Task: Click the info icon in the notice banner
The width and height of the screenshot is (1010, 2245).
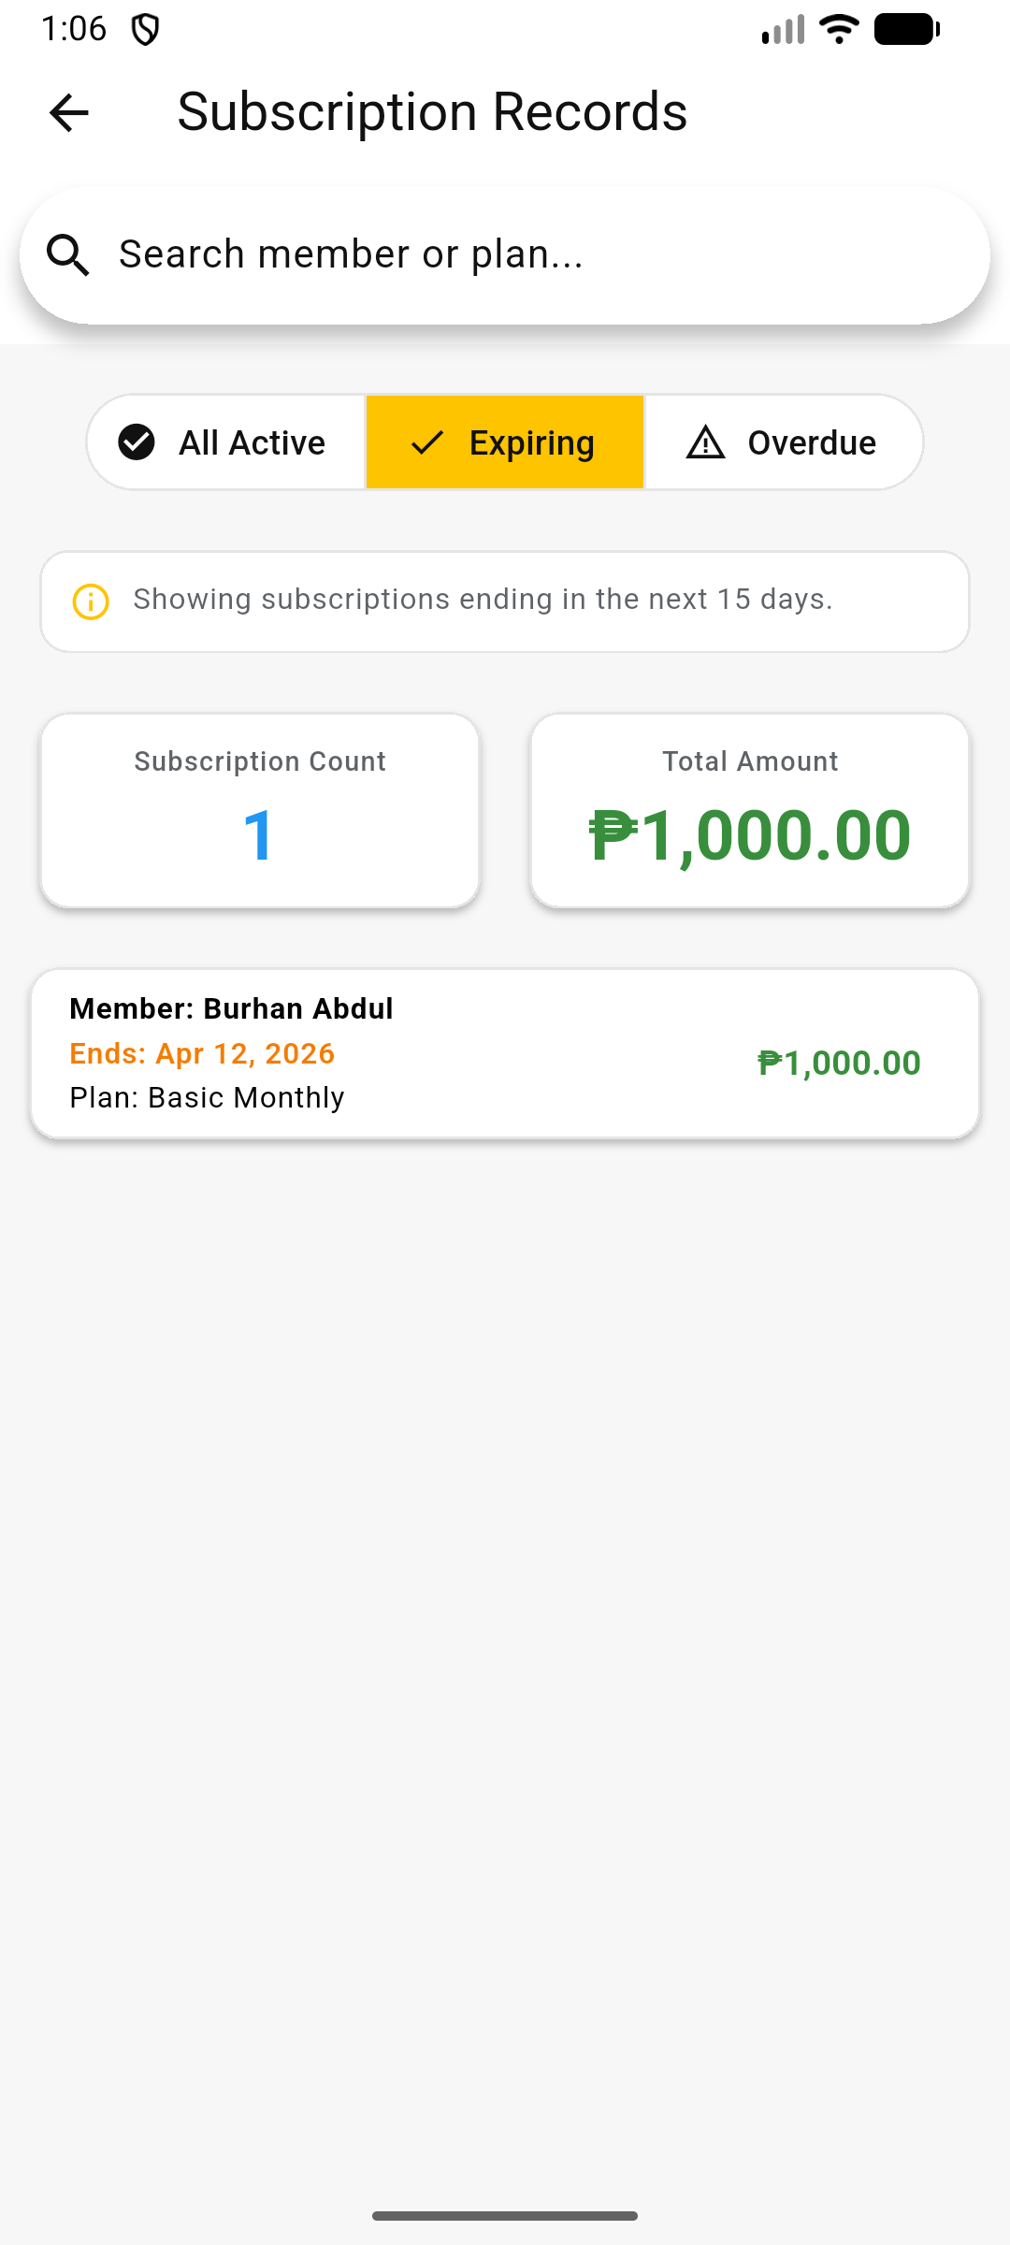Action: 91,601
